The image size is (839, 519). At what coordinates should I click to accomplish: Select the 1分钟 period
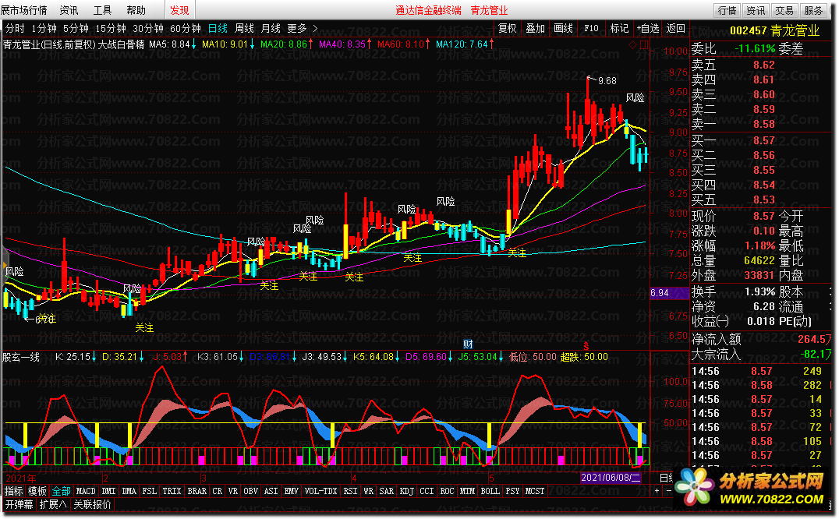pyautogui.click(x=44, y=28)
